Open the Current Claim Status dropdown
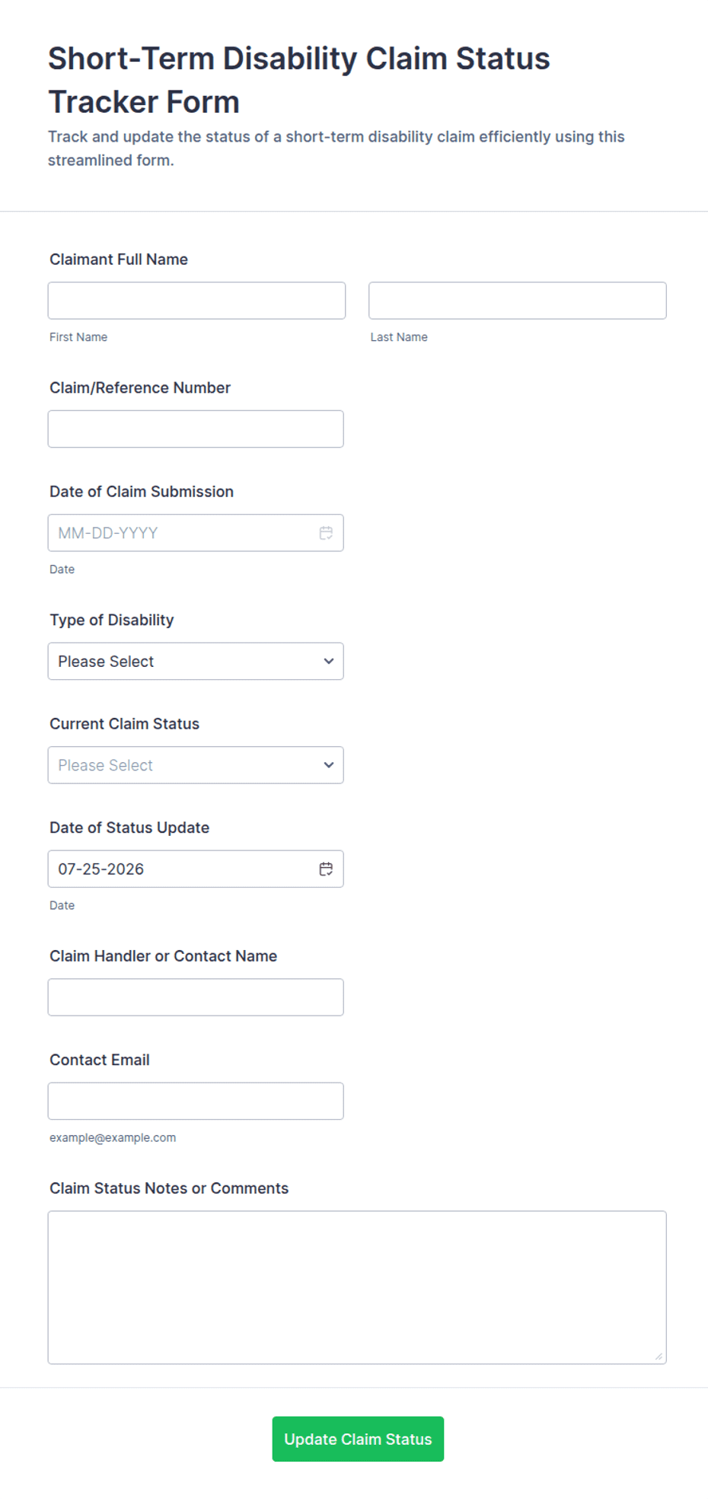 pos(196,765)
